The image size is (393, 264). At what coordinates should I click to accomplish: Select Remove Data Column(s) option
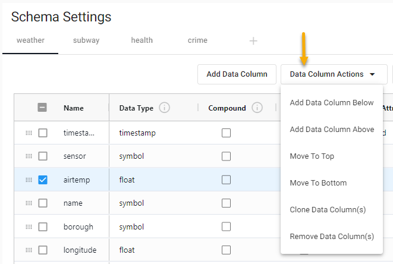tap(332, 237)
